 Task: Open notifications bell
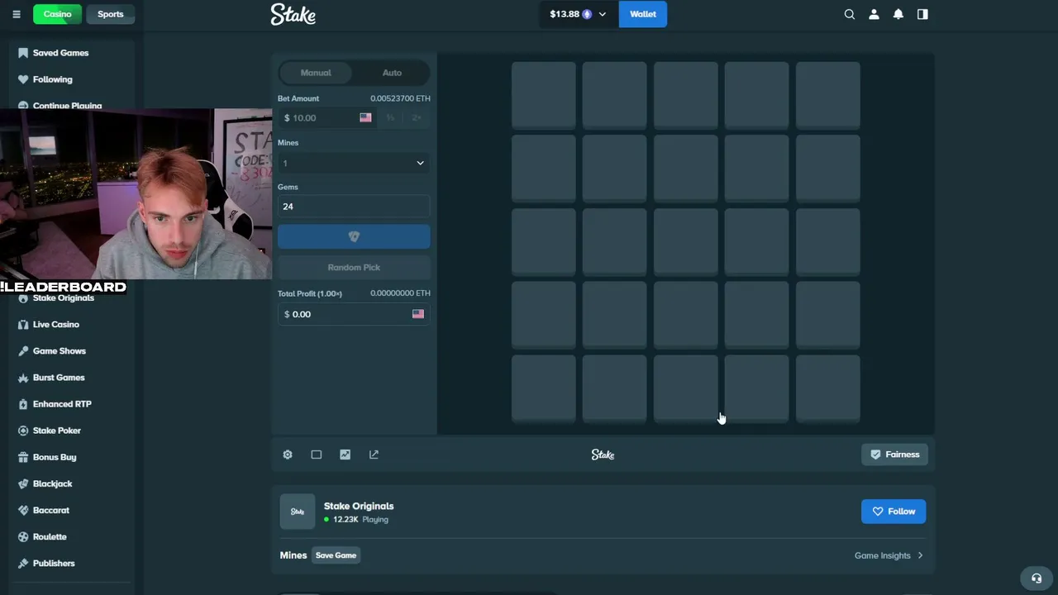click(898, 14)
